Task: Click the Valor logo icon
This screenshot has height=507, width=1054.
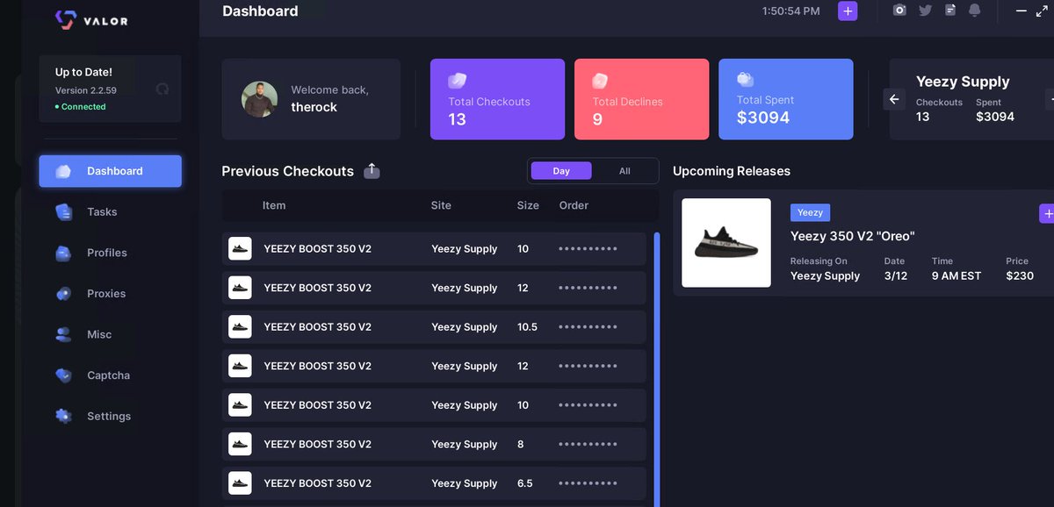Action: coord(66,20)
